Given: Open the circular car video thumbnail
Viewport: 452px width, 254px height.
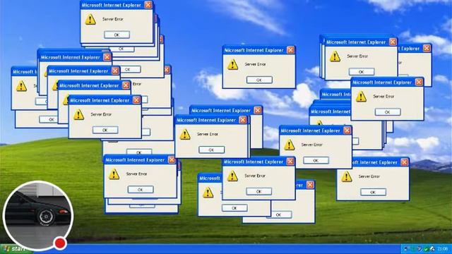Looking at the screenshot, I should pos(37,216).
